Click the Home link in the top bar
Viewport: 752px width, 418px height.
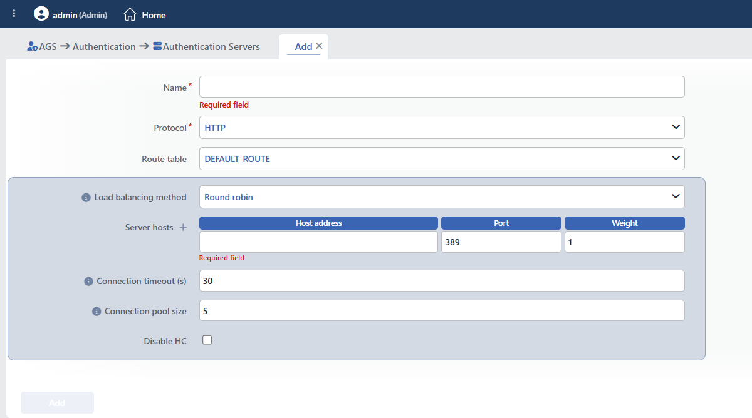point(154,15)
